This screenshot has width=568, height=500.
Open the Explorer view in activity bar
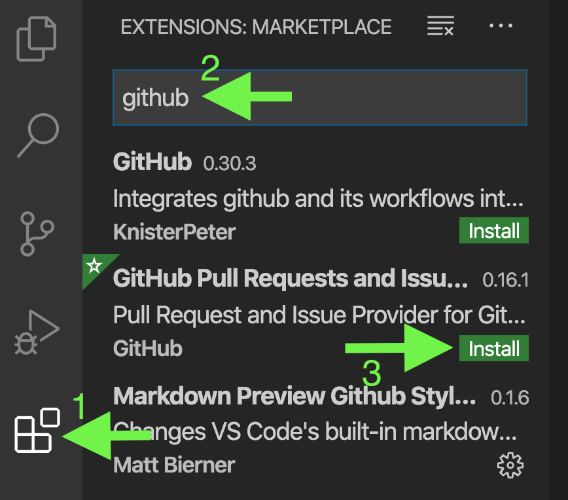[36, 39]
